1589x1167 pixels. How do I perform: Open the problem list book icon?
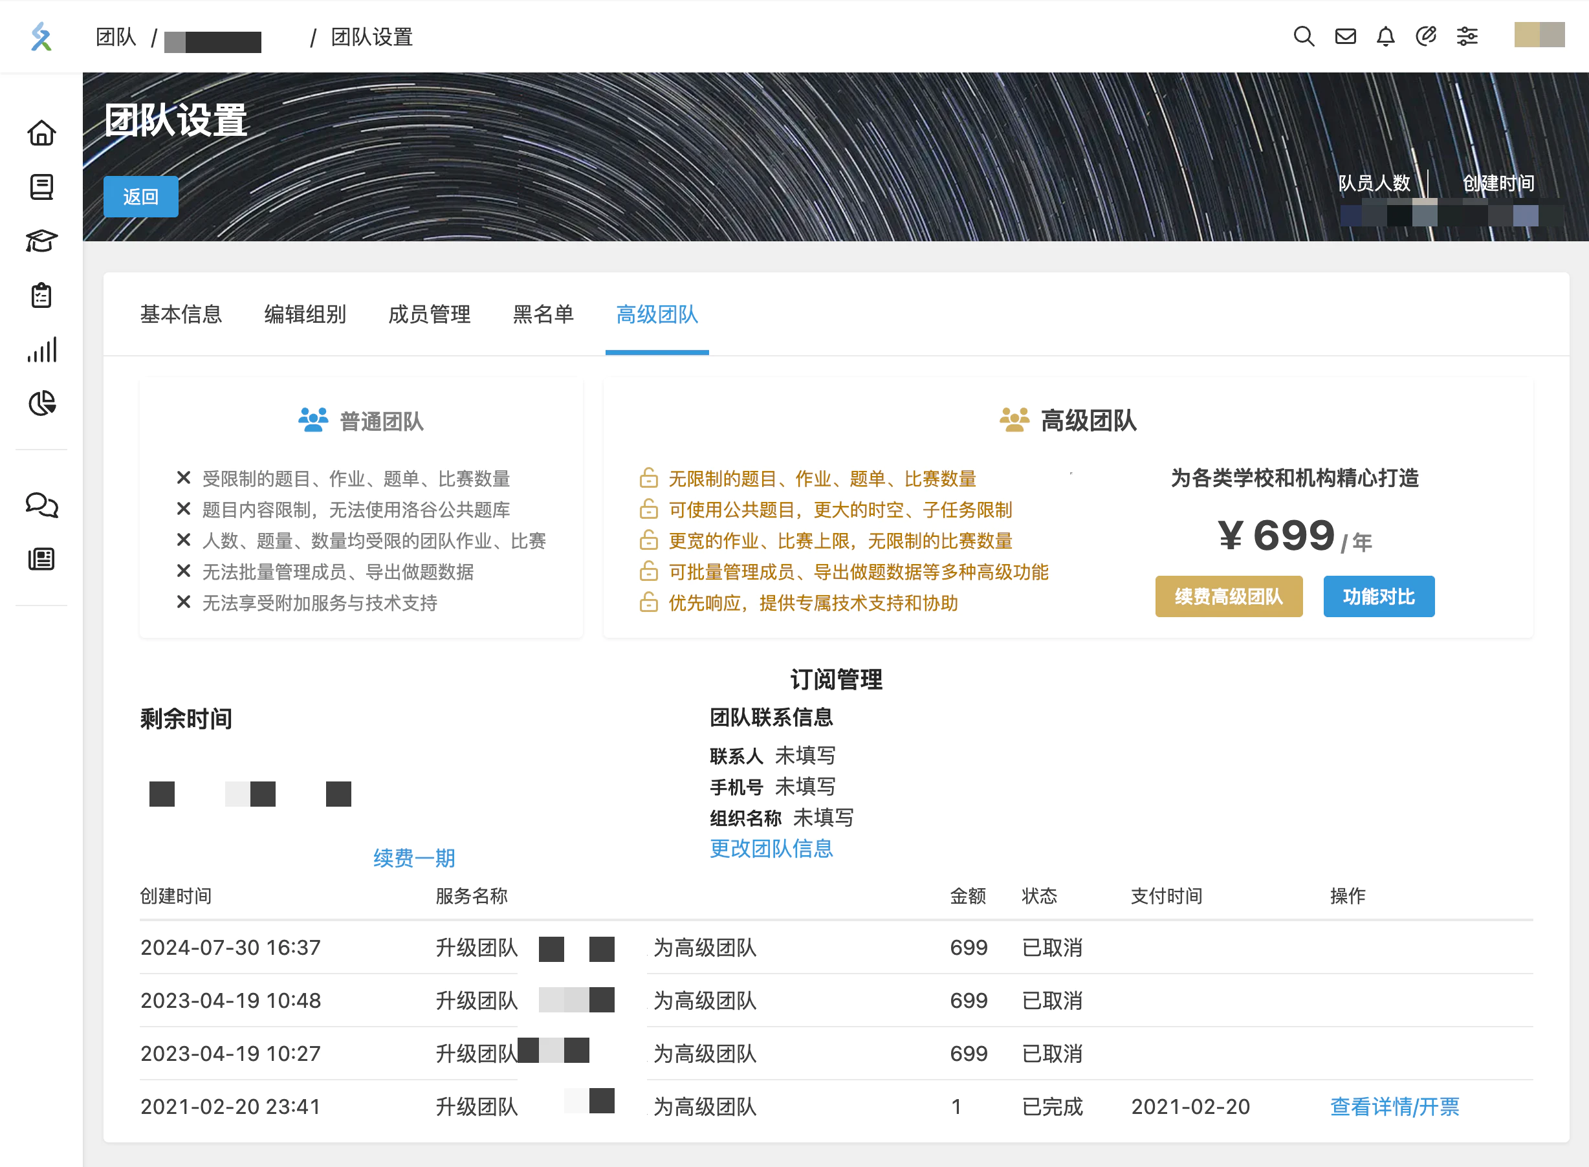point(41,187)
